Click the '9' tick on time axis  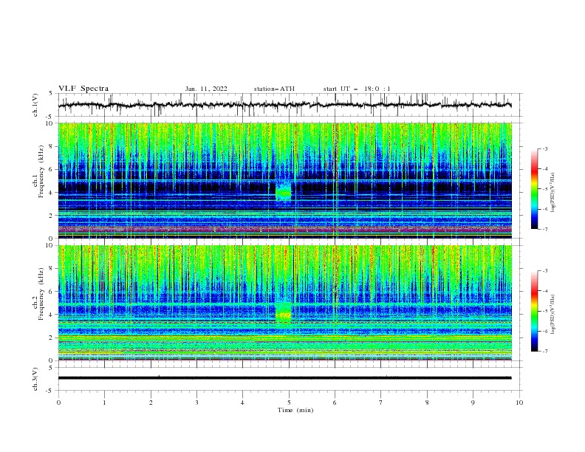click(x=473, y=403)
